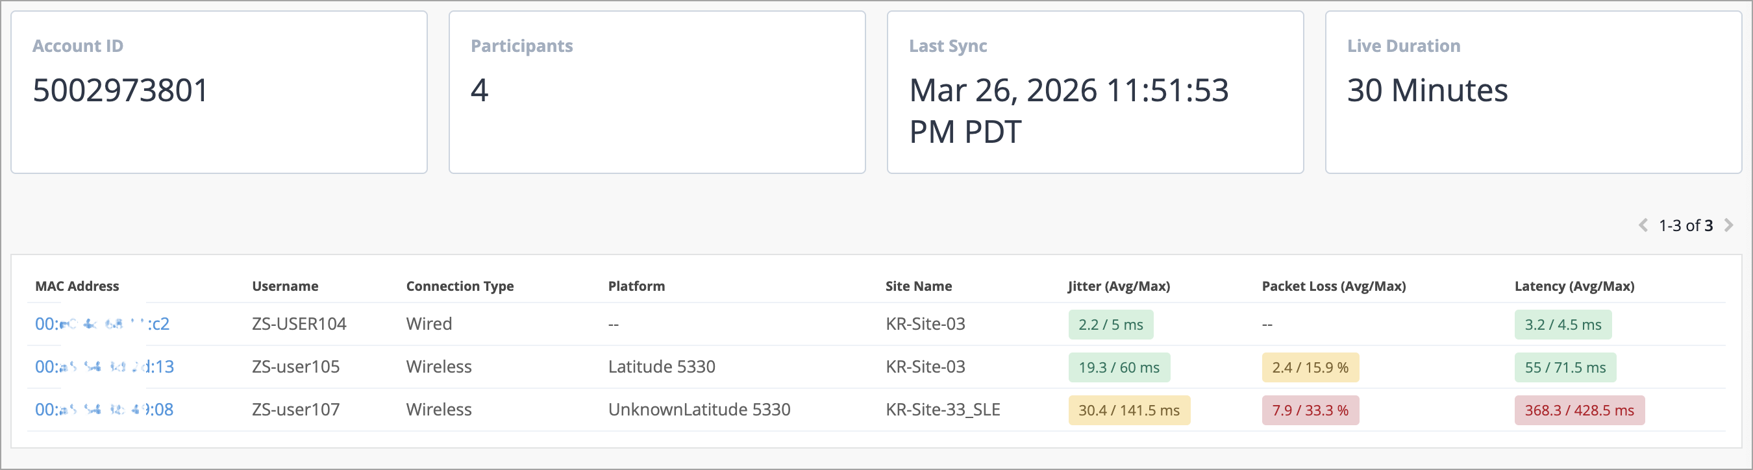Sort by the Site Name column header
Screen dimensions: 1753x470
[919, 286]
